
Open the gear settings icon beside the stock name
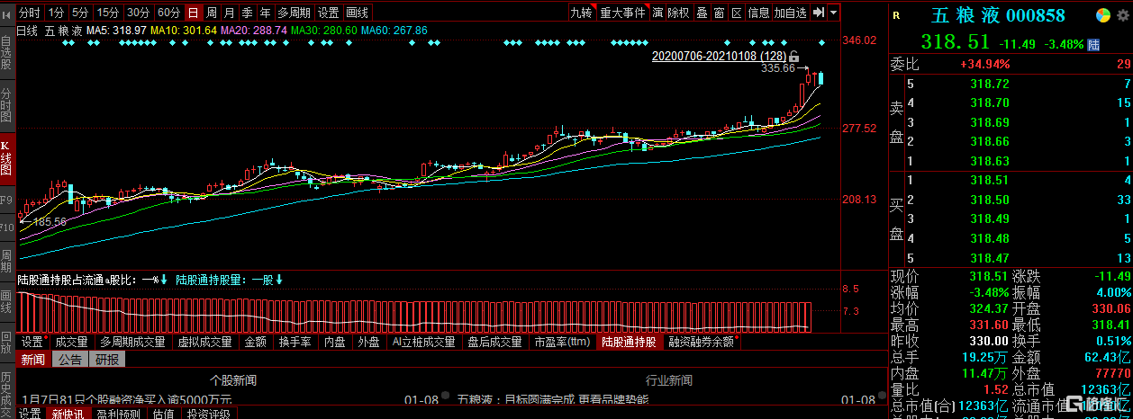click(1122, 15)
